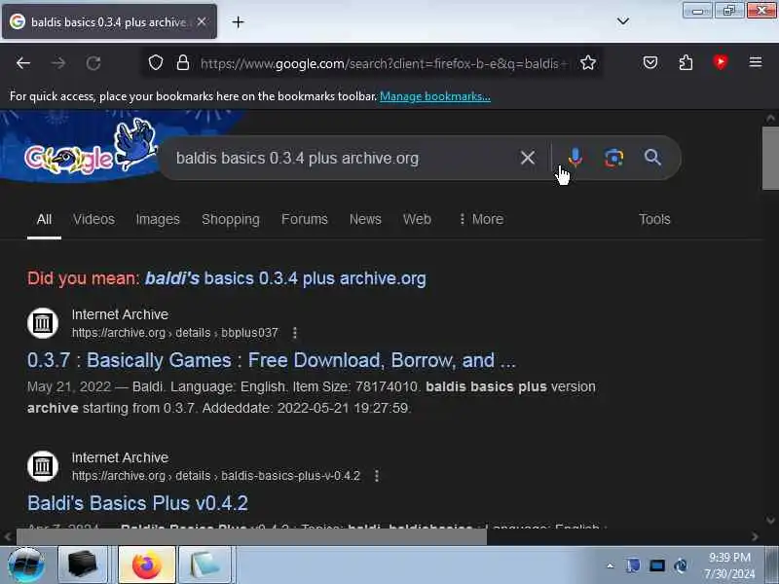Image resolution: width=779 pixels, height=584 pixels.
Task: Click the scroll down arrow
Action: tap(770, 521)
